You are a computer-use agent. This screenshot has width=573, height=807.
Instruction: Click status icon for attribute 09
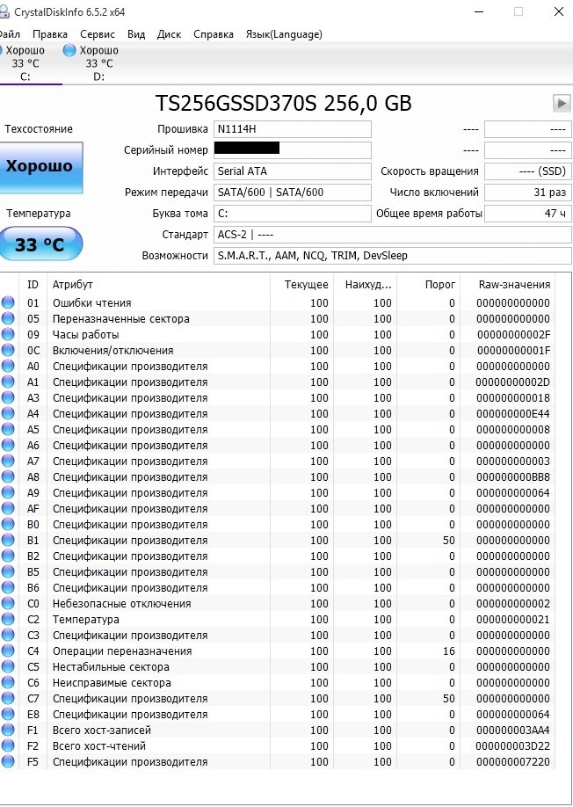(x=8, y=335)
